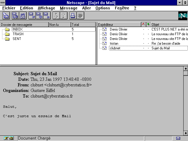Sort by the green read-status column header
This screenshot has height=141, width=188.
click(x=148, y=24)
